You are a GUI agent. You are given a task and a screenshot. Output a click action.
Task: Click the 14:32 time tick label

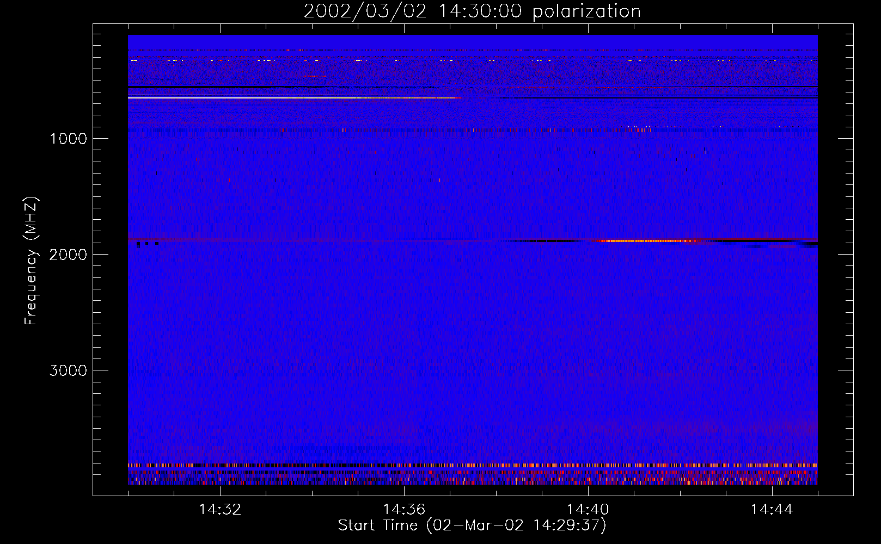point(220,510)
